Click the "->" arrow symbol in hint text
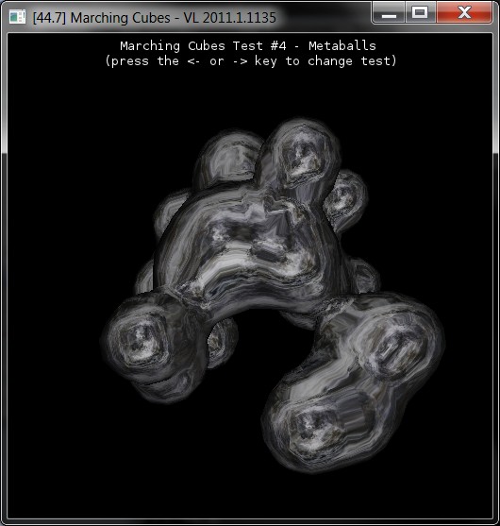Image resolution: width=500 pixels, height=526 pixels. [241, 61]
